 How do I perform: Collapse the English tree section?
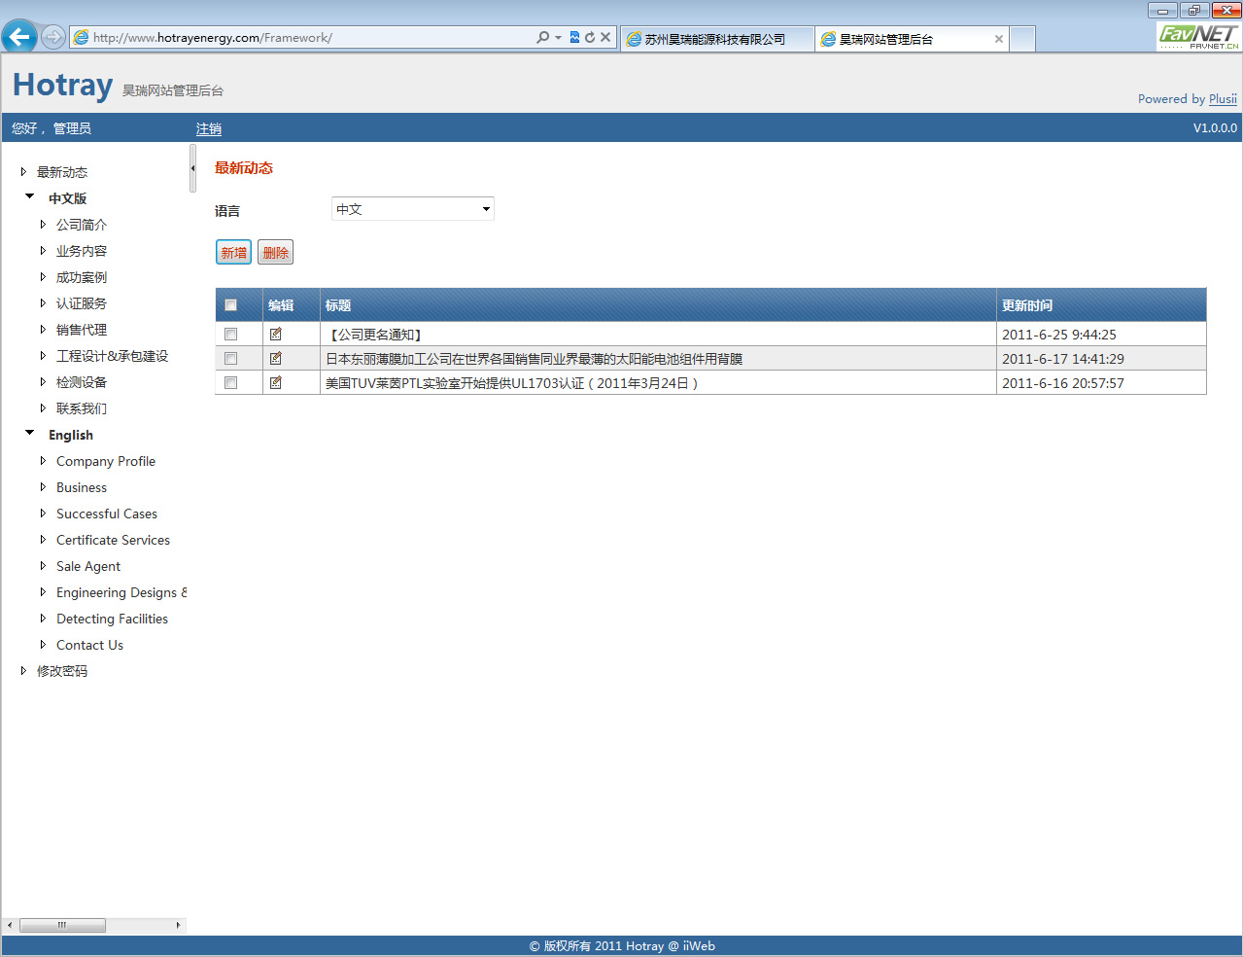point(30,434)
